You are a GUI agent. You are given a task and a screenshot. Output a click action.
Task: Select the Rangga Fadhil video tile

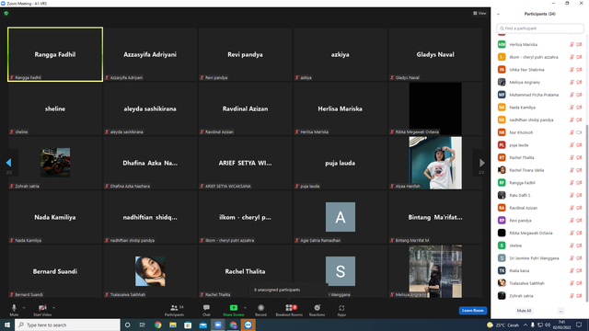point(55,54)
